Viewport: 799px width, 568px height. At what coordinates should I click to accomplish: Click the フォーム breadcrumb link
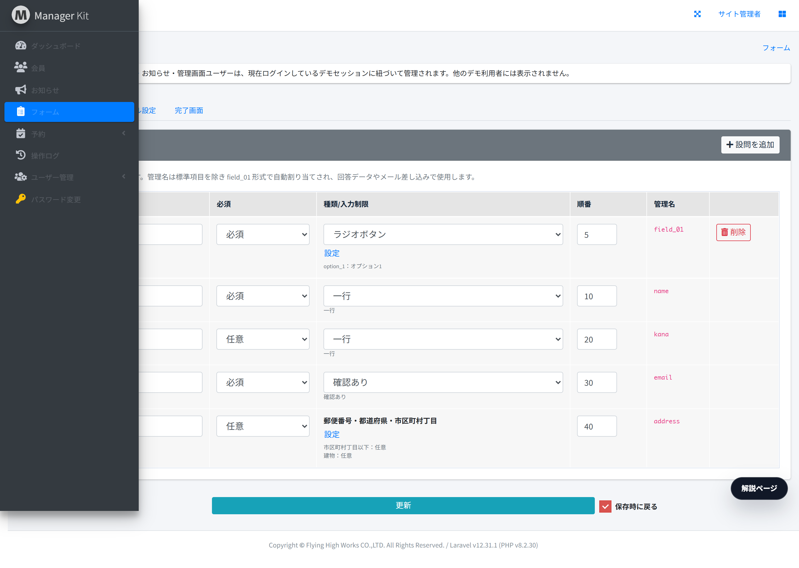pyautogui.click(x=776, y=48)
